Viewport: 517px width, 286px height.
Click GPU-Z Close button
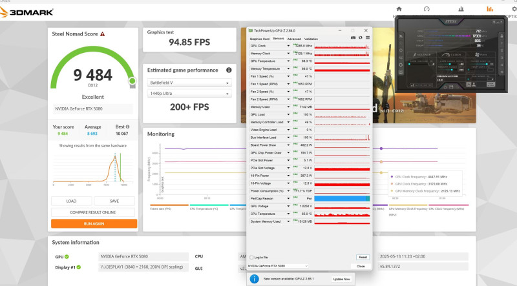click(361, 266)
